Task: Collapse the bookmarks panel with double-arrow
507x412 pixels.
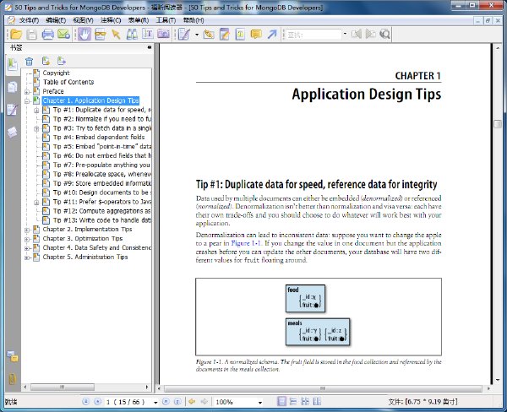Action: point(150,47)
